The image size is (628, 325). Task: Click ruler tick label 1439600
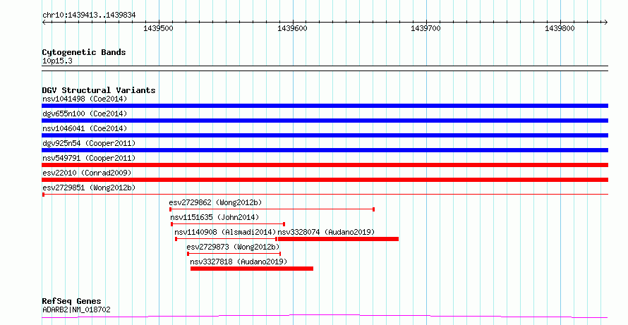[292, 28]
